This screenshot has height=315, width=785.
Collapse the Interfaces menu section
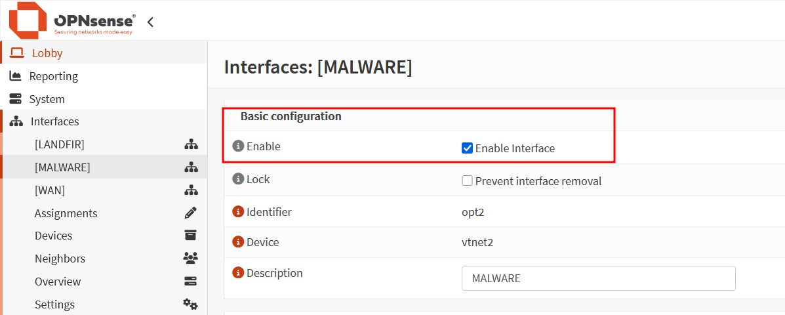pos(54,121)
